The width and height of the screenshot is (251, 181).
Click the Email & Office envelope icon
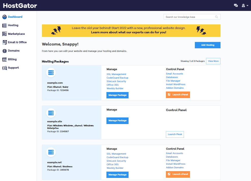click(x=5, y=42)
